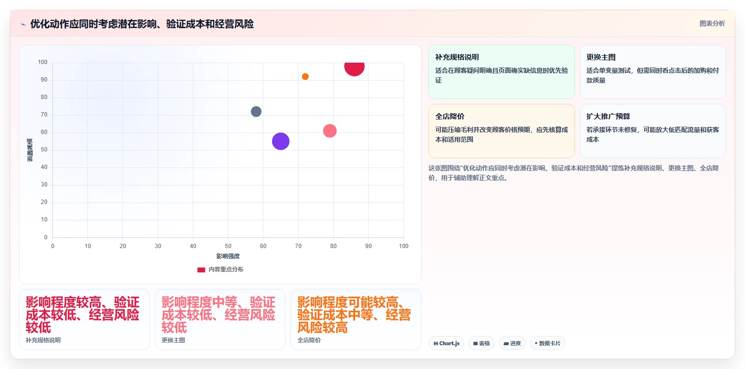Click the Chart.js tag
The image size is (745, 369).
pos(446,343)
